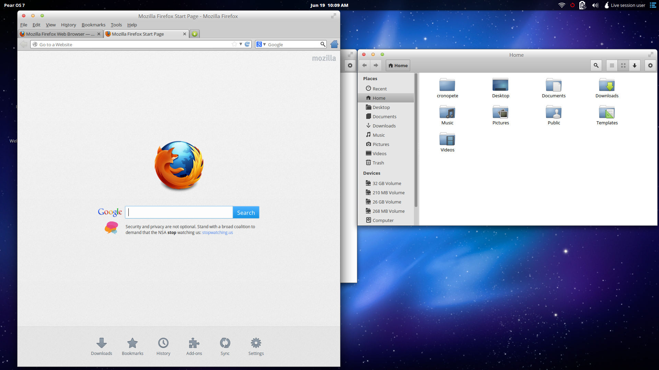
Task: Select Downloads in Places sidebar
Action: [x=386, y=126]
